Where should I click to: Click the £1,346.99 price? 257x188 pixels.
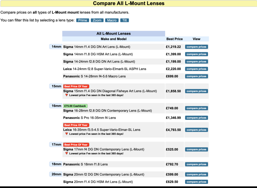173,118
